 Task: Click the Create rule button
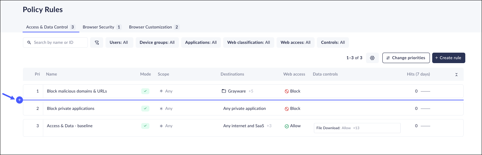point(448,58)
